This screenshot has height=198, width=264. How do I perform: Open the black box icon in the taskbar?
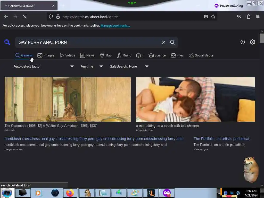(23, 193)
